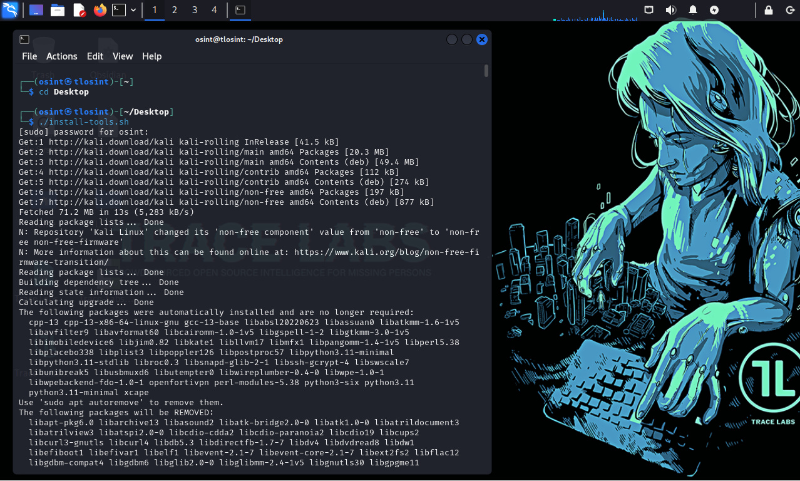Click the log out icon
Screen dimensions: 800x481
[790, 10]
